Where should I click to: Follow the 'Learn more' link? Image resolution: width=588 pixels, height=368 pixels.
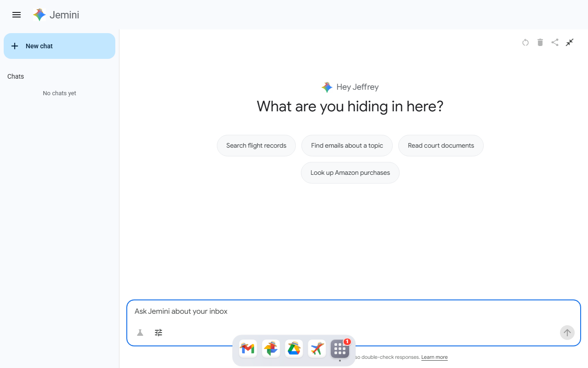point(434,357)
